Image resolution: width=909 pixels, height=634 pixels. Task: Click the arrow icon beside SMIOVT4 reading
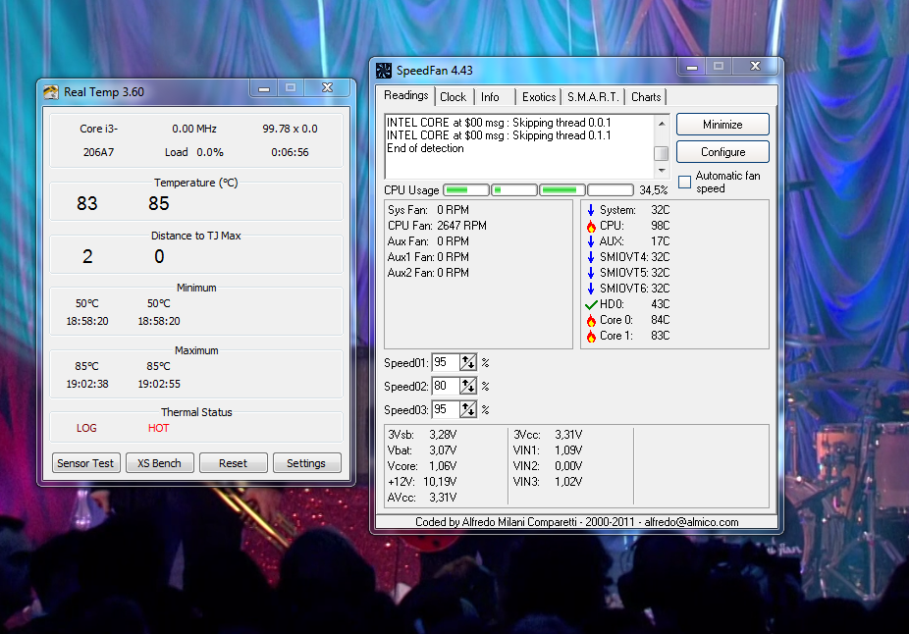591,257
